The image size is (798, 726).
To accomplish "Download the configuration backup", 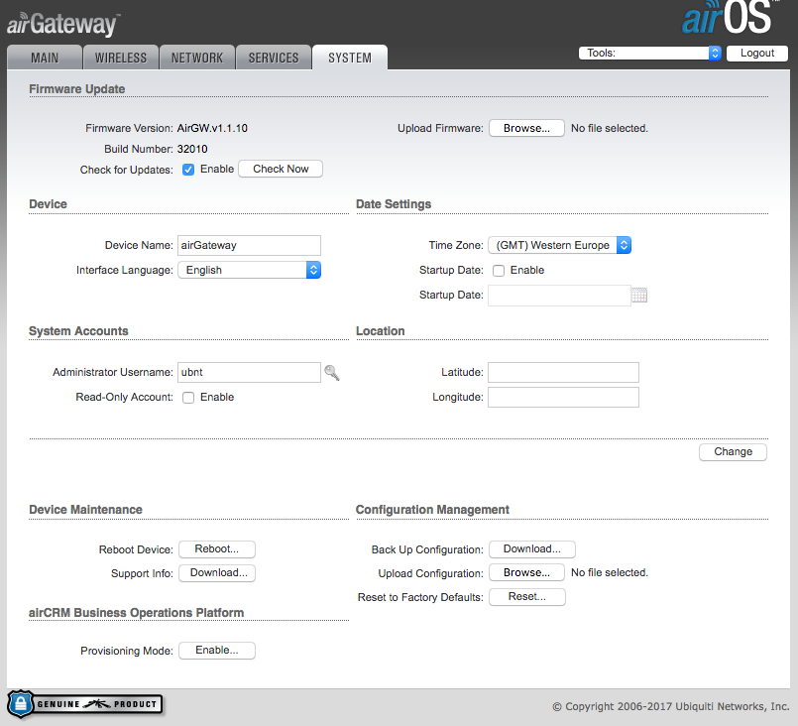I will 532,549.
